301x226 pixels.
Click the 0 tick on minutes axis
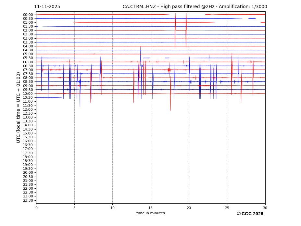36,208
